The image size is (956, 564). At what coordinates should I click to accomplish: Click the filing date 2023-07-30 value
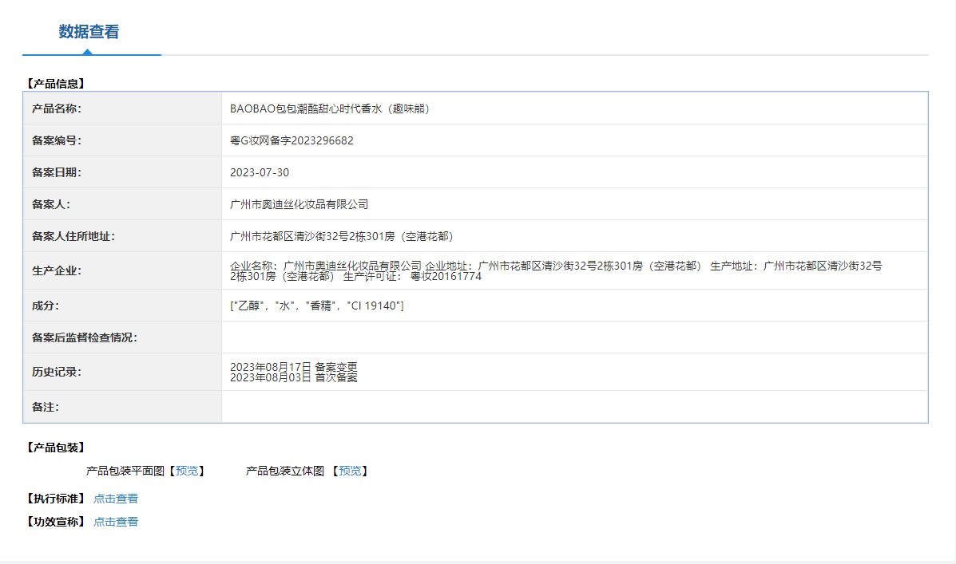click(260, 172)
